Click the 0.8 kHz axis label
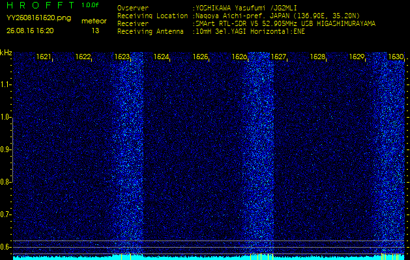 click(5, 182)
